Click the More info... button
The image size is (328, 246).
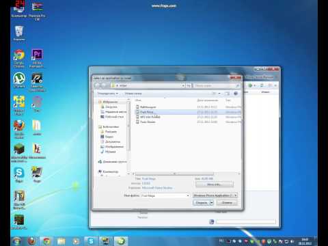(x=215, y=184)
